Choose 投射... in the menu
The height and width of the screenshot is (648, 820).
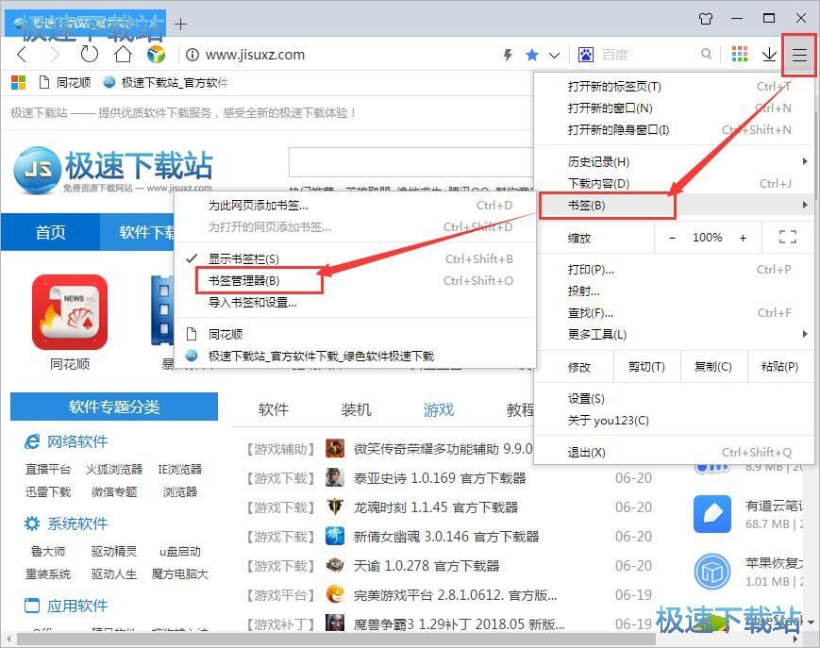click(674, 291)
